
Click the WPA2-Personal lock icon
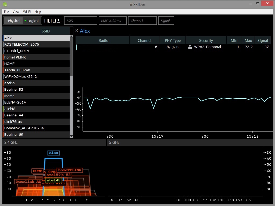190,47
